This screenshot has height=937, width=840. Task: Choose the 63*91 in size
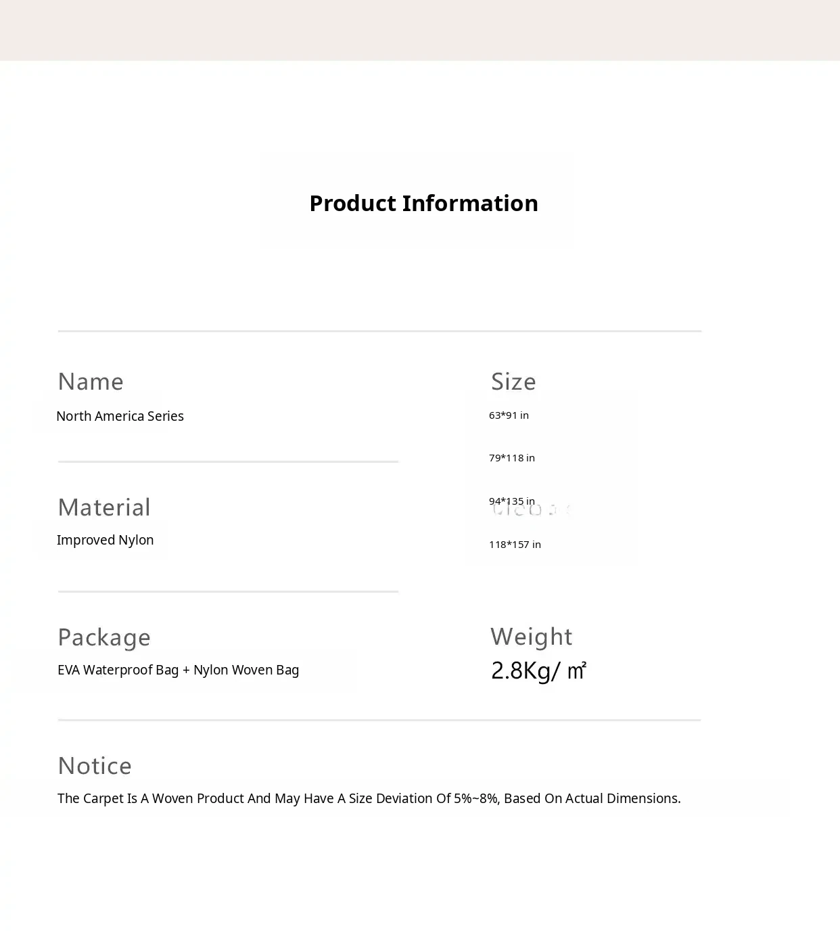pyautogui.click(x=509, y=415)
